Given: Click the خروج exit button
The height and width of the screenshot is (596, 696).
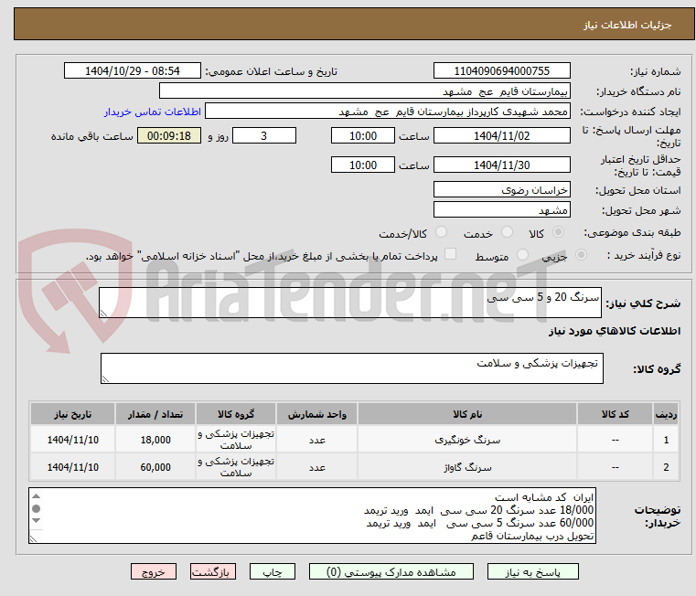Looking at the screenshot, I should coord(153,571).
